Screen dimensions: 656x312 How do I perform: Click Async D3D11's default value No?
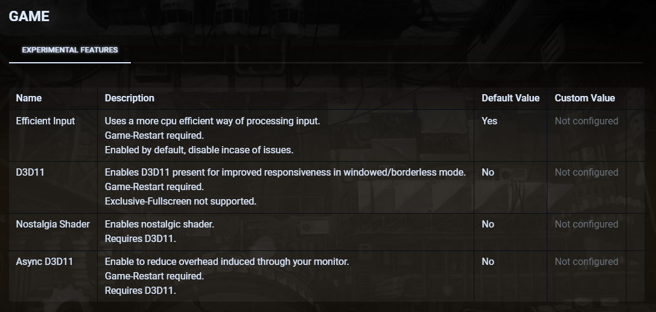pyautogui.click(x=488, y=262)
